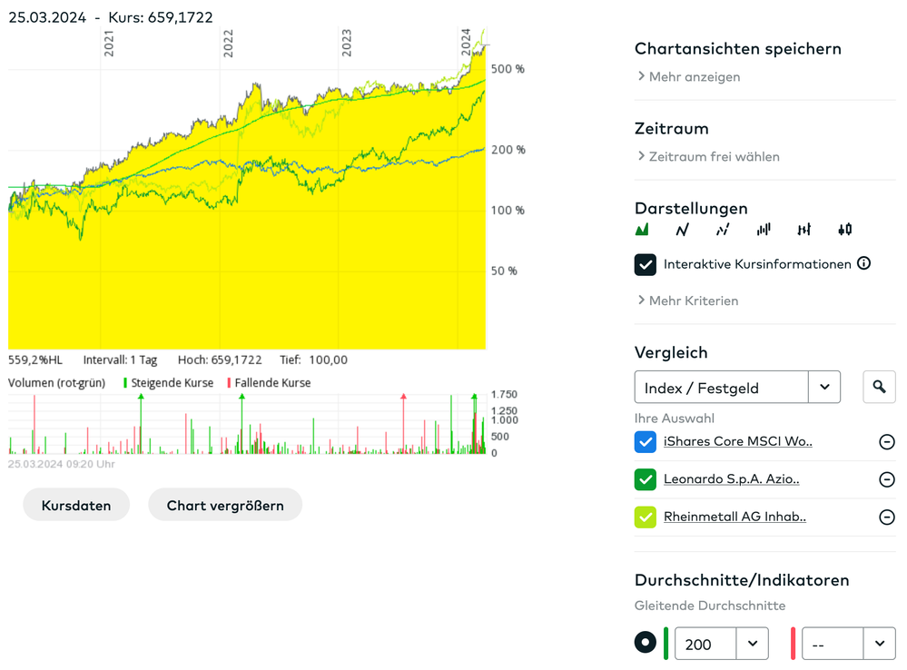907x670 pixels.
Task: Select the area (mountain) chart display
Action: pyautogui.click(x=642, y=230)
